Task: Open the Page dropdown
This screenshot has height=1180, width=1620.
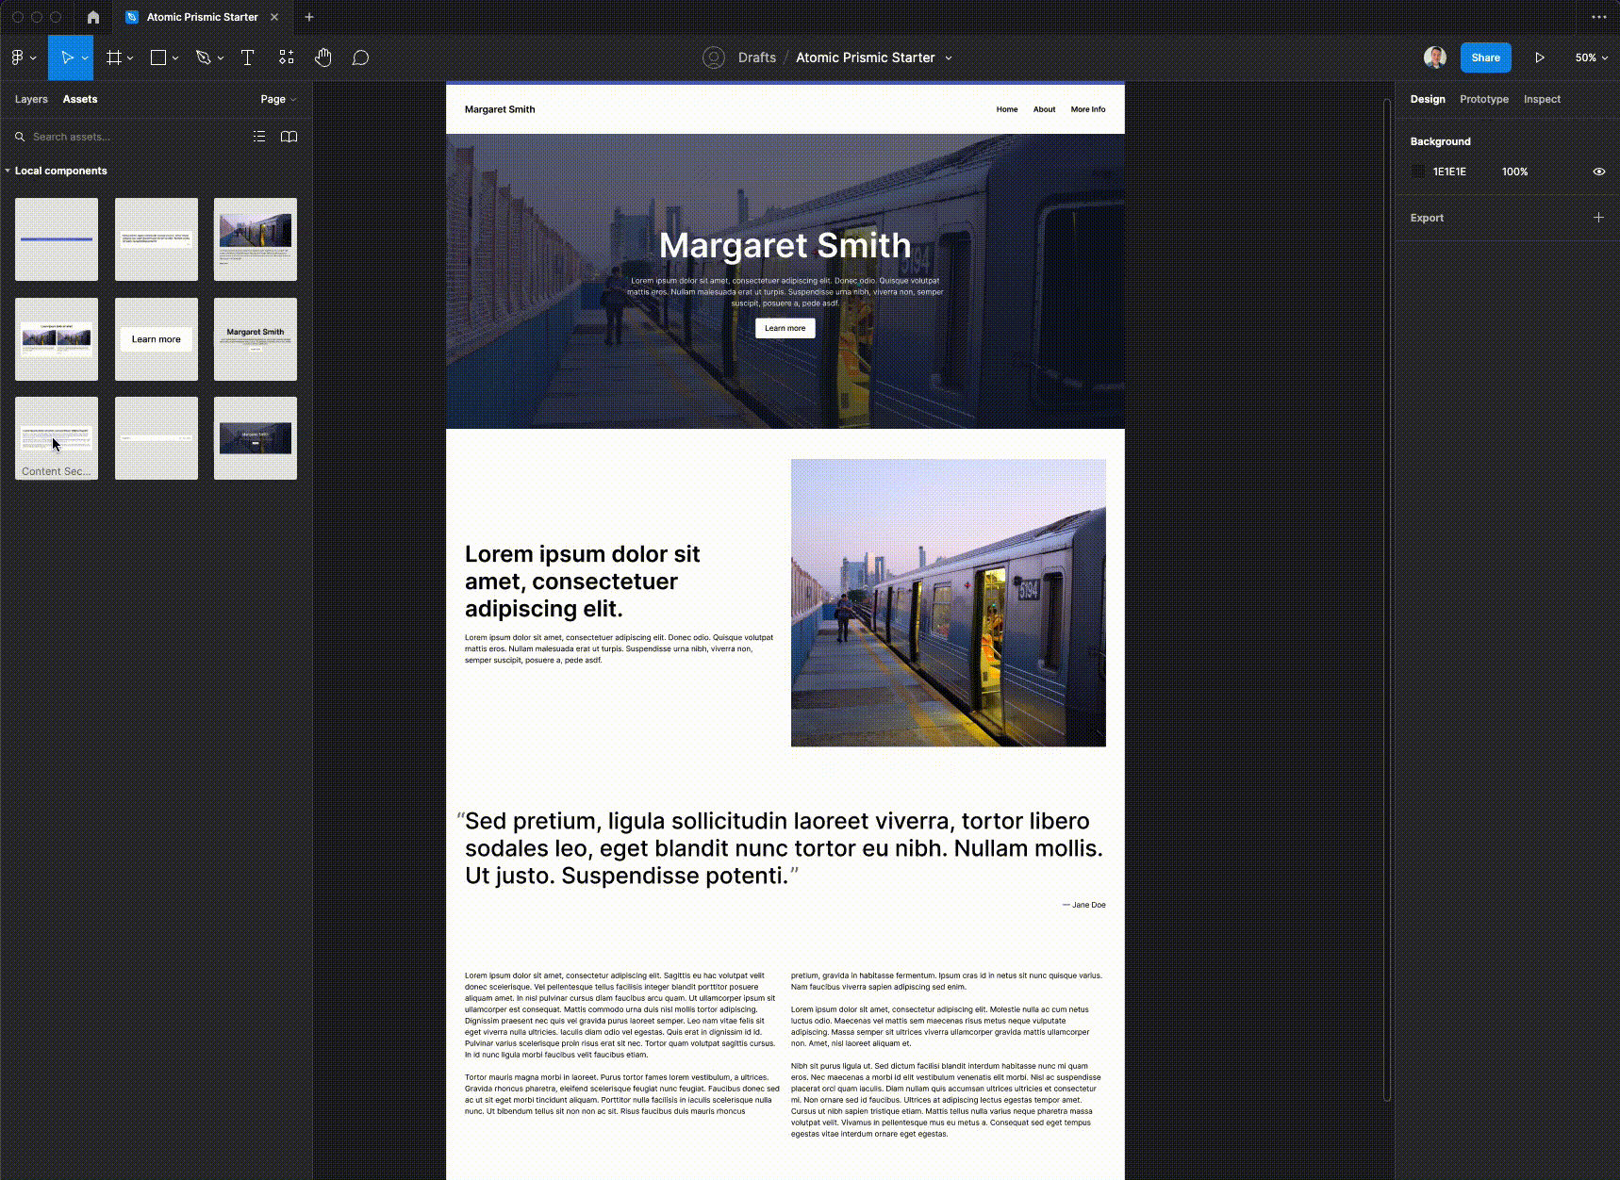Action: point(279,98)
